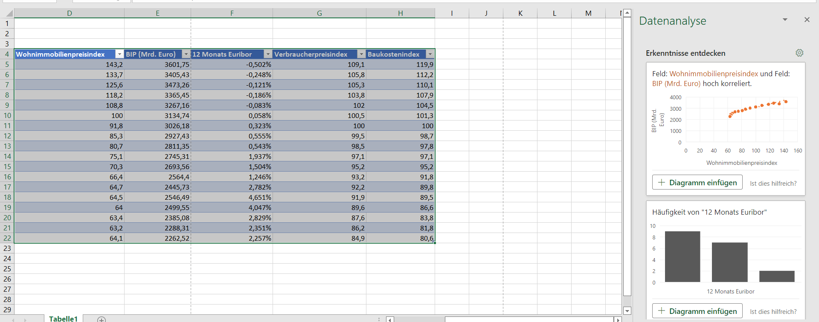Viewport: 819px width, 322px height.
Task: Click the sheet tab scroll right arrow
Action: pos(25,319)
